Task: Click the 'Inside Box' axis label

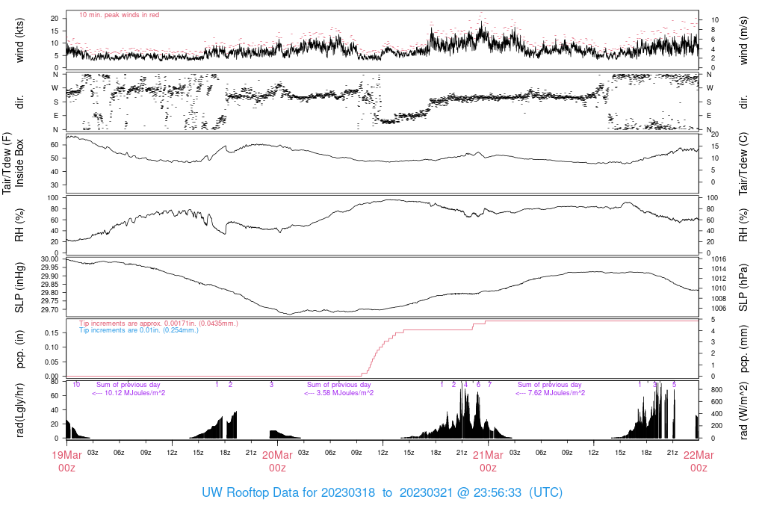Action: (19, 163)
